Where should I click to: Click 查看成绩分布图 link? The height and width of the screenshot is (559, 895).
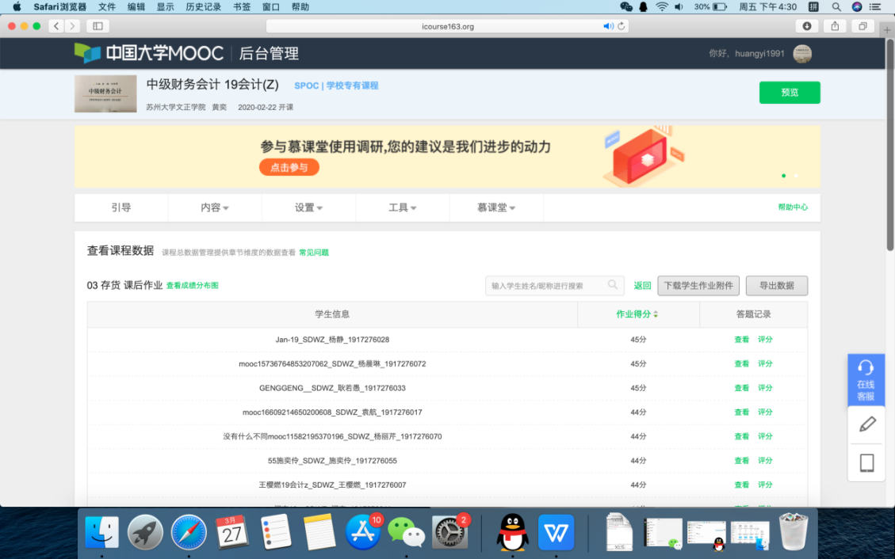[x=192, y=286]
